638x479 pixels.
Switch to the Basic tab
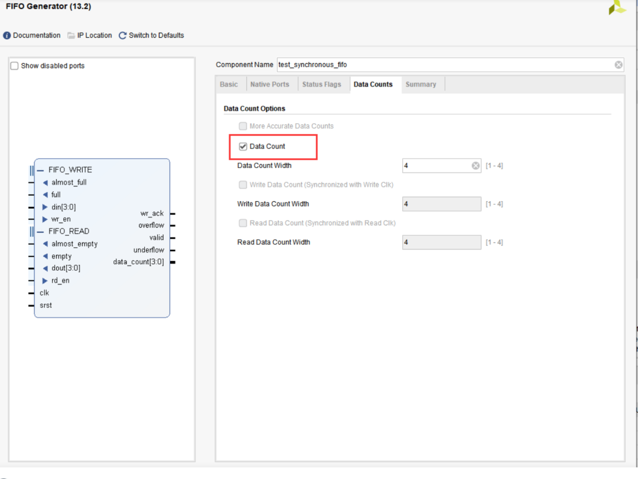pyautogui.click(x=229, y=84)
